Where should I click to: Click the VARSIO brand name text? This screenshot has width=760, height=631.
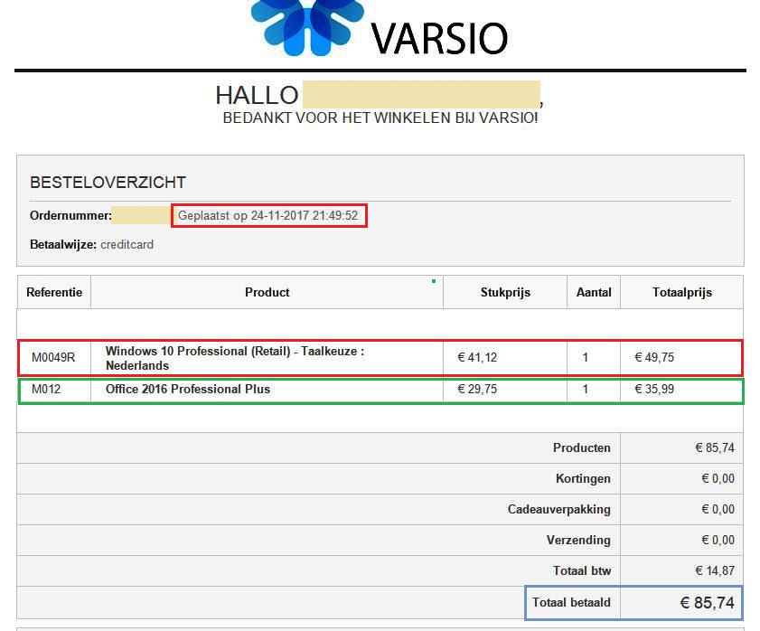tap(439, 39)
